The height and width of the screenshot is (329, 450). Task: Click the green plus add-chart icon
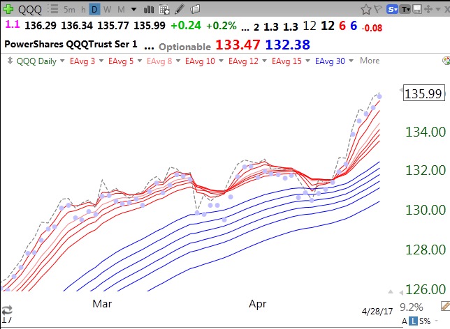coord(8,10)
